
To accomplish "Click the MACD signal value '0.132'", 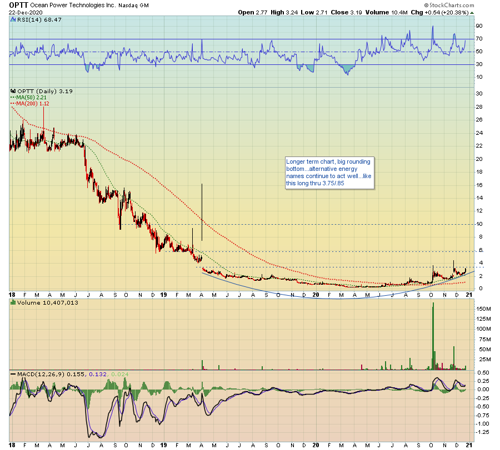I will point(98,374).
